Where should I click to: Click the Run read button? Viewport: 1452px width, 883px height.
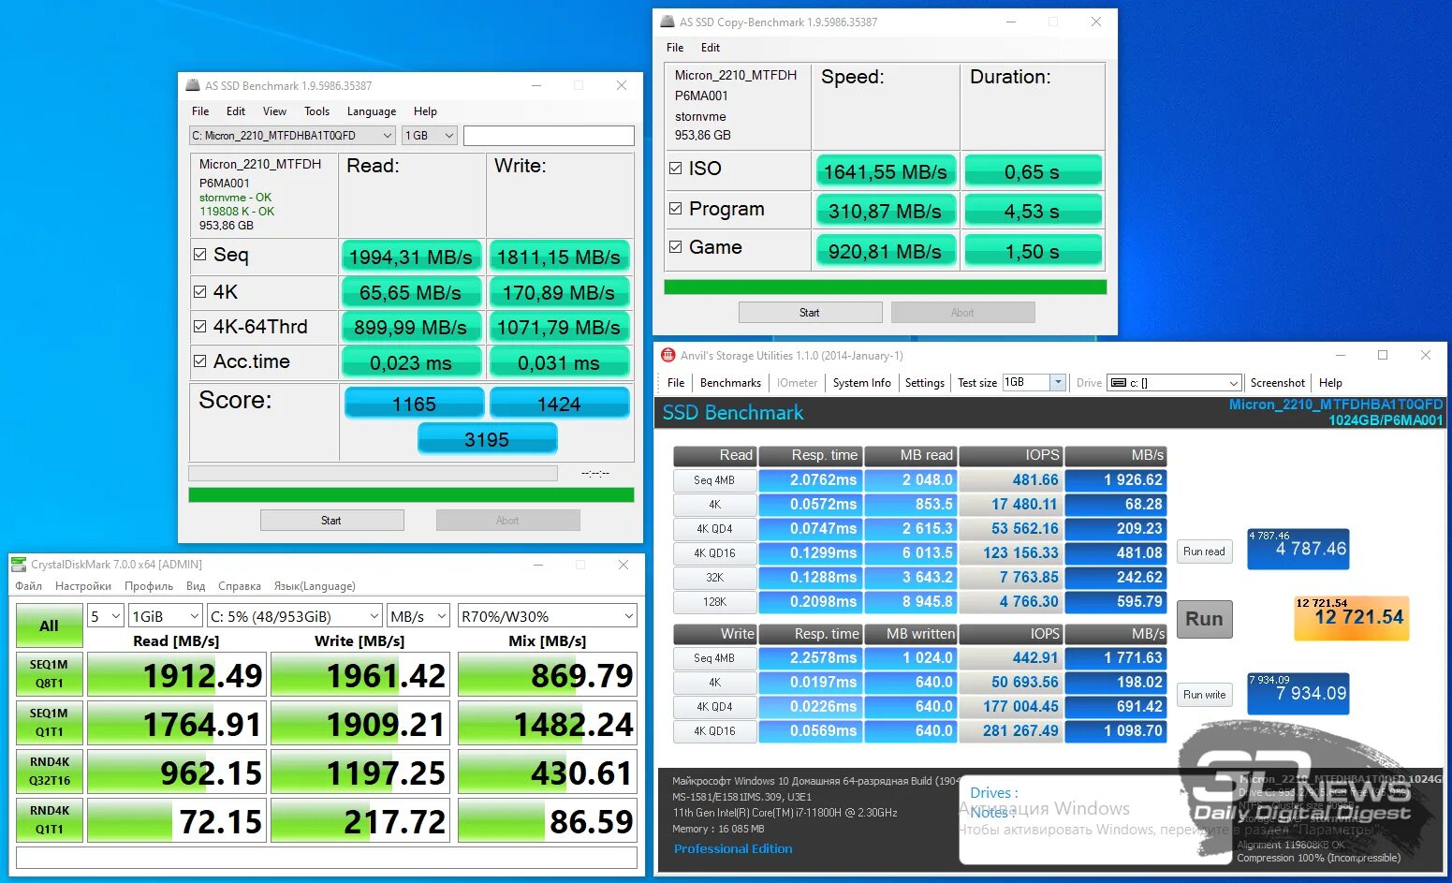pos(1204,552)
